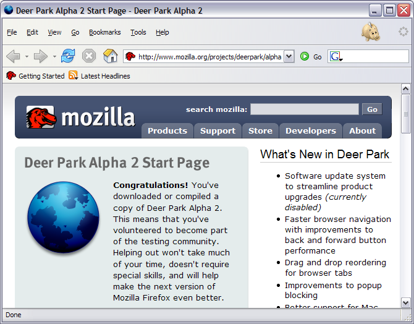Click the Deer Park globe logo image

pyautogui.click(x=63, y=217)
